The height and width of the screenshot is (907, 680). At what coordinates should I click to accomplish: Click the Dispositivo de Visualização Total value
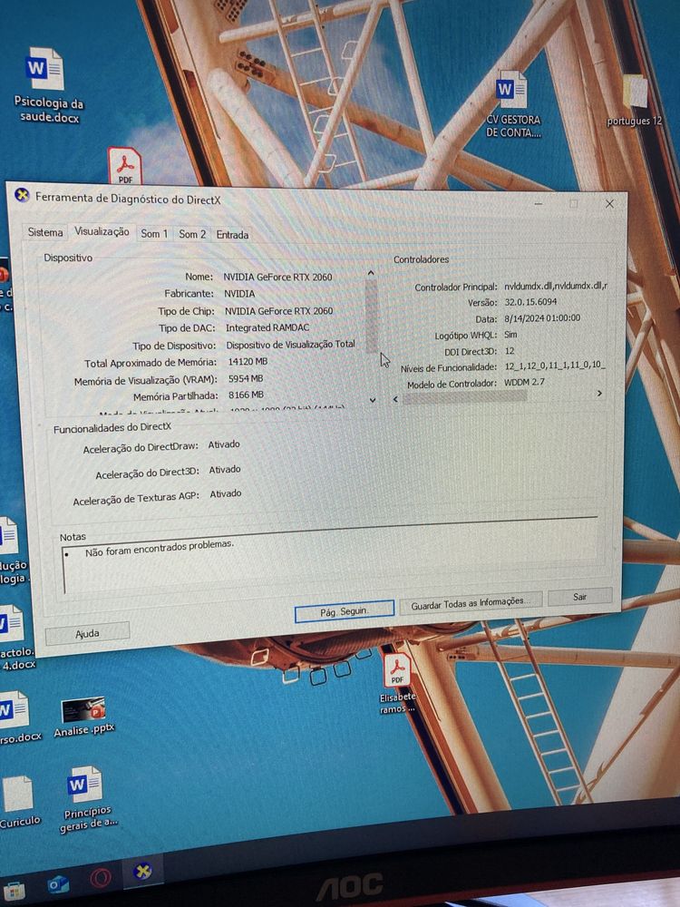tap(291, 344)
